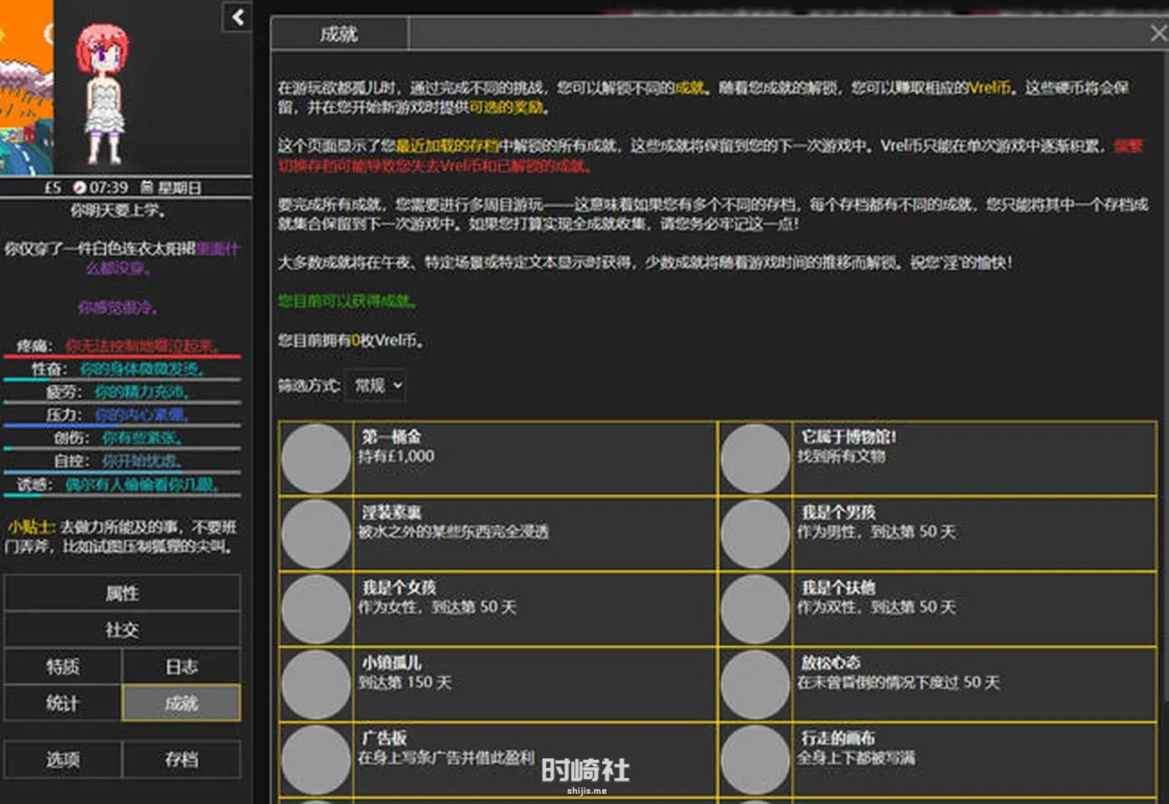Click the £5 money display

coord(53,188)
